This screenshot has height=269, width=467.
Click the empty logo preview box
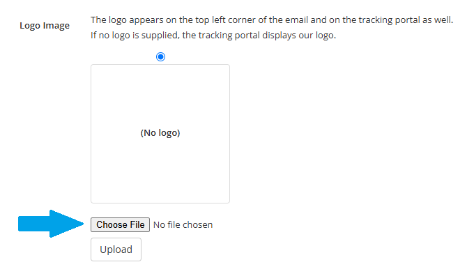pos(160,134)
